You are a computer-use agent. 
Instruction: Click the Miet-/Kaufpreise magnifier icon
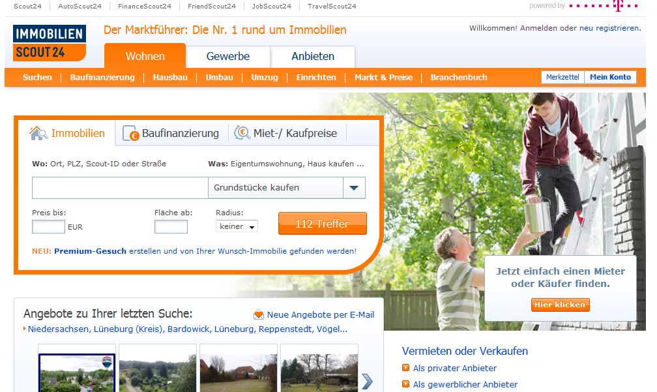coord(242,133)
